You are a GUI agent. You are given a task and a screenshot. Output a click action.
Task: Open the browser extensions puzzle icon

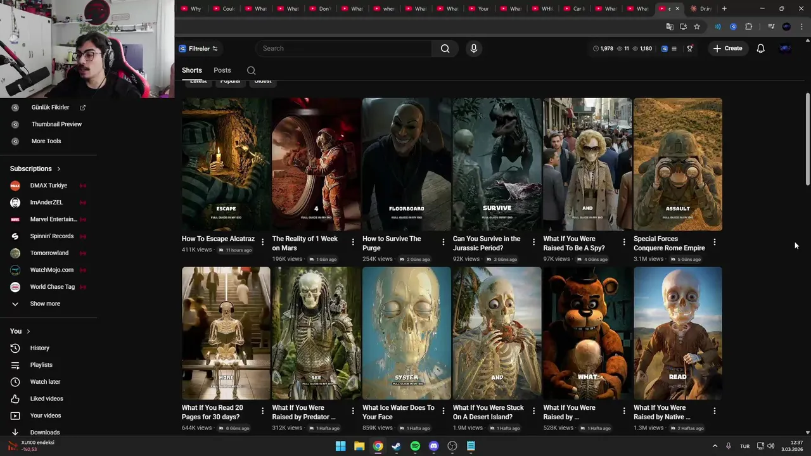coord(748,27)
